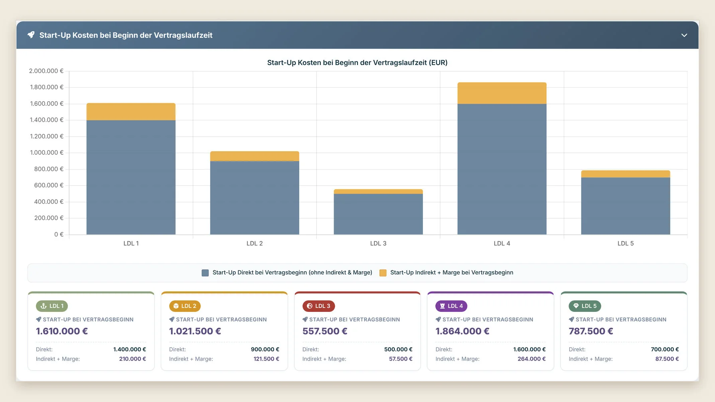Image resolution: width=715 pixels, height=402 pixels.
Task: Click the total 787.500 € in LDL 5 card
Action: (x=591, y=331)
